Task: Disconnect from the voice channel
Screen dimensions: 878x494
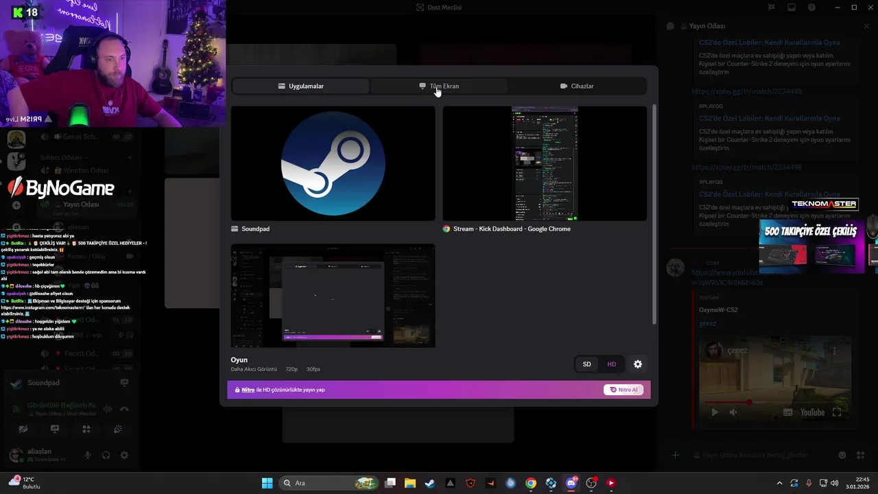Action: pyautogui.click(x=124, y=409)
